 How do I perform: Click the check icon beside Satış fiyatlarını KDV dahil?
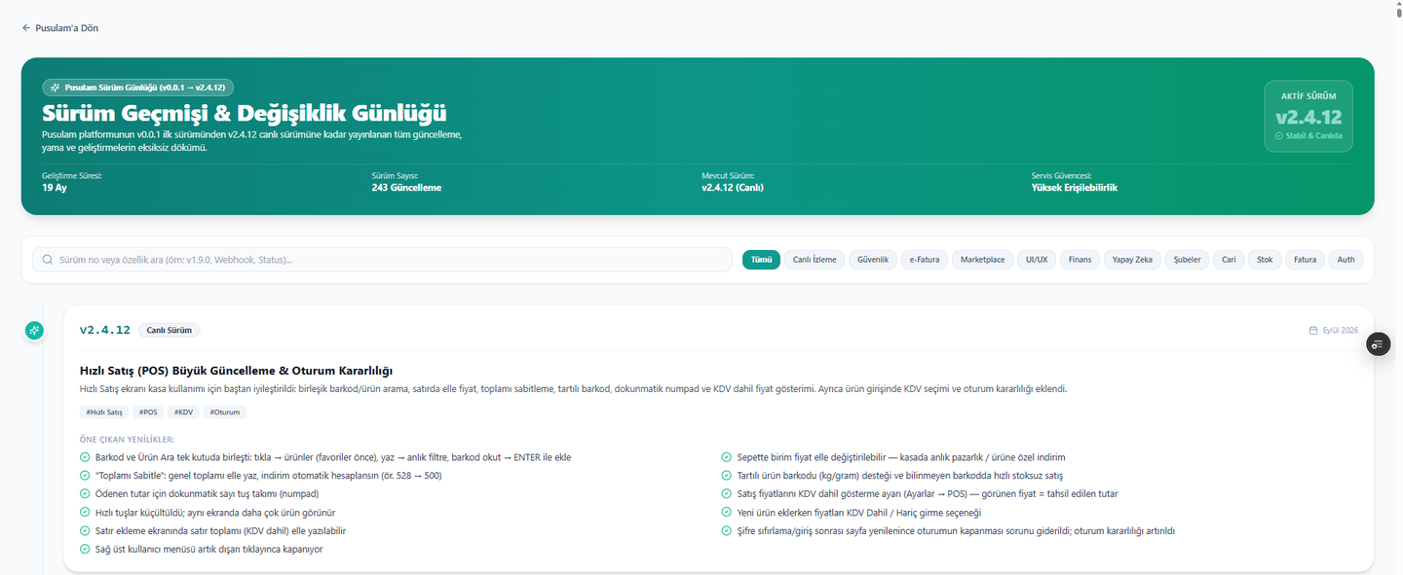726,494
